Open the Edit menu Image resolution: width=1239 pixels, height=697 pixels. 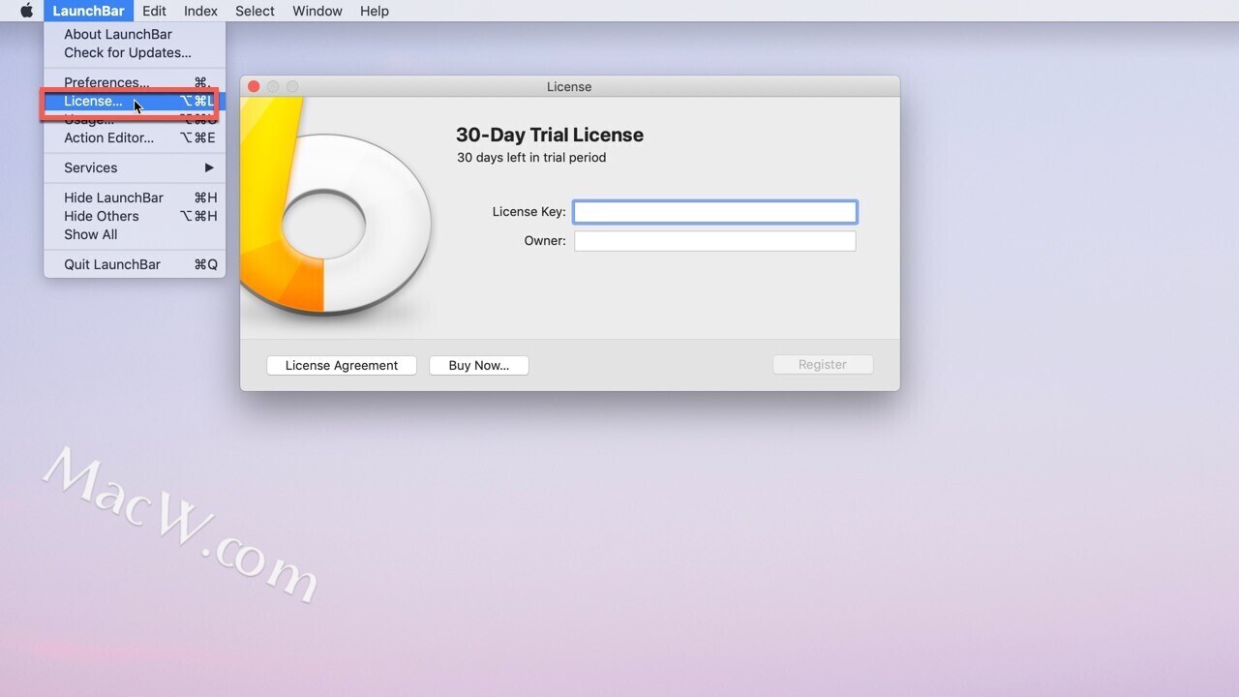point(154,11)
